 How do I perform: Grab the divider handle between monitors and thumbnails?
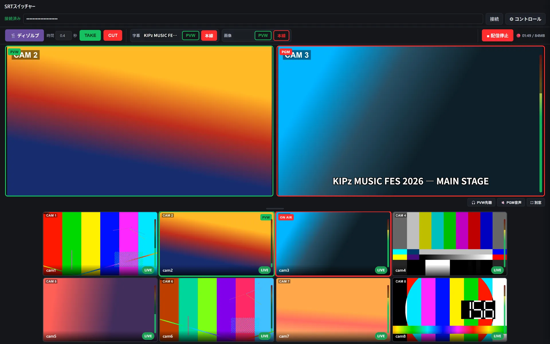275,208
